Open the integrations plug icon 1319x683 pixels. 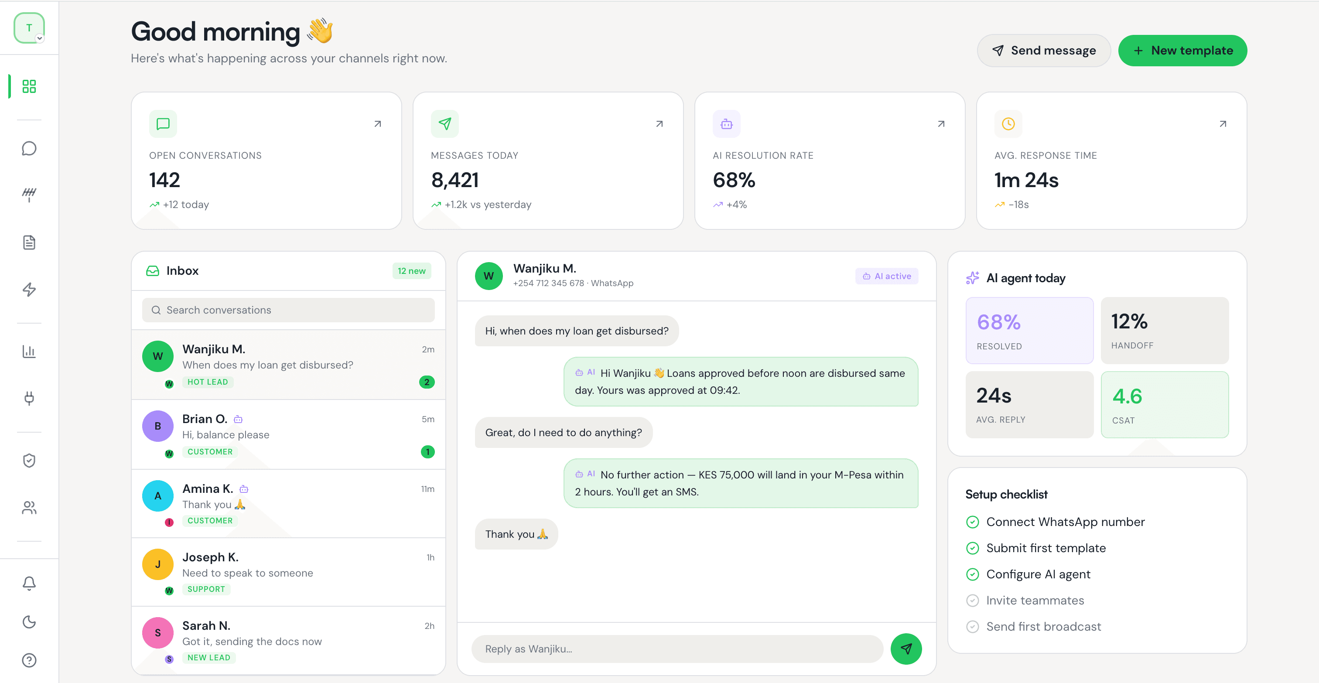click(x=29, y=398)
